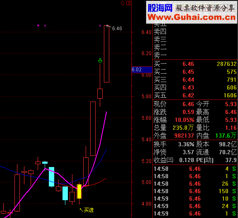Click the 内盘 value 137.6万

[x=226, y=136]
